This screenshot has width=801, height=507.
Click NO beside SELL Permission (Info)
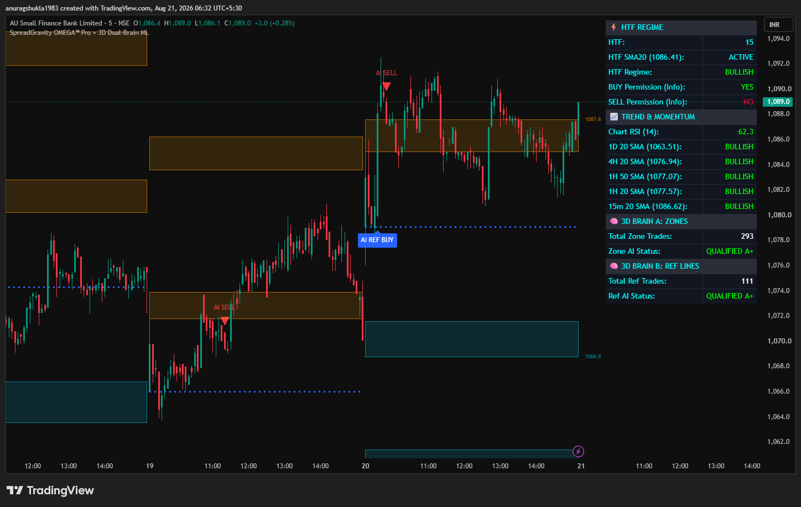[x=748, y=102]
